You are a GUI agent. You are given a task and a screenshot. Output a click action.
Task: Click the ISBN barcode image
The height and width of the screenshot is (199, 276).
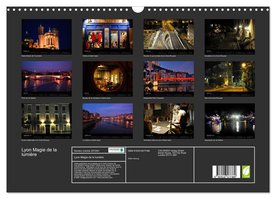tap(226, 172)
